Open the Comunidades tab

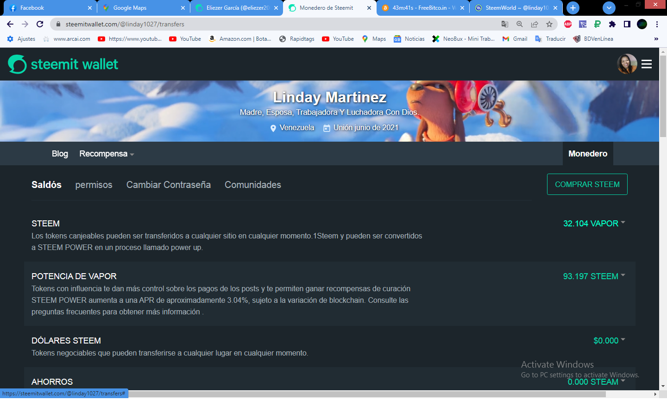(x=253, y=185)
